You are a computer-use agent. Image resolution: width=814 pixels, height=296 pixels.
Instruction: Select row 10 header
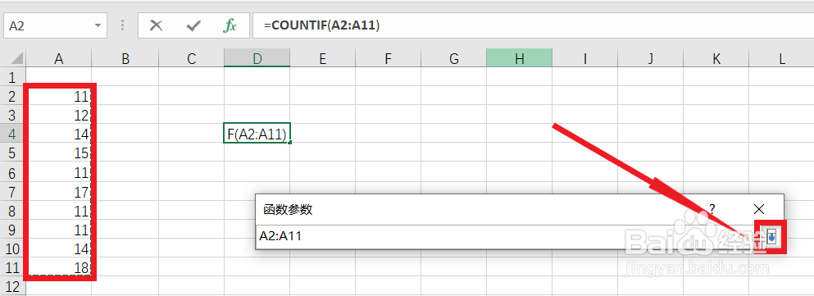click(13, 248)
